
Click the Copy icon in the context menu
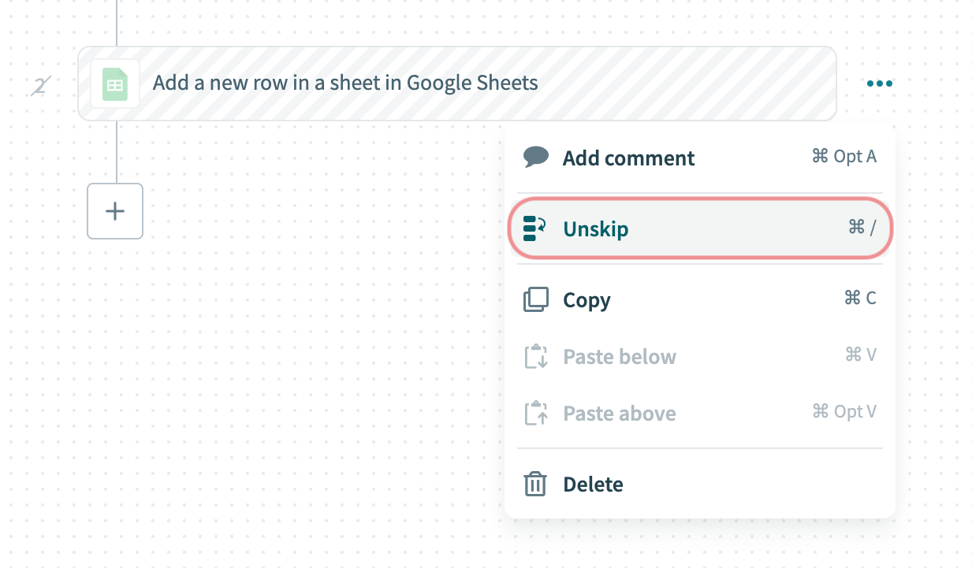(x=536, y=299)
